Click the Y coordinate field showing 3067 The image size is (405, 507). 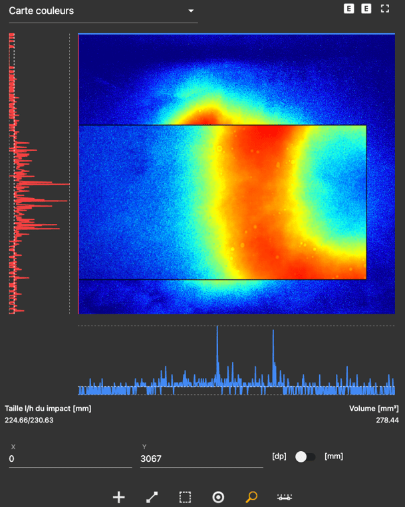(x=201, y=458)
